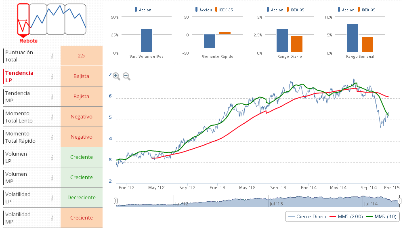Click info icon next to Puntuación Total
Screen dimensions: 403x228
(52, 56)
